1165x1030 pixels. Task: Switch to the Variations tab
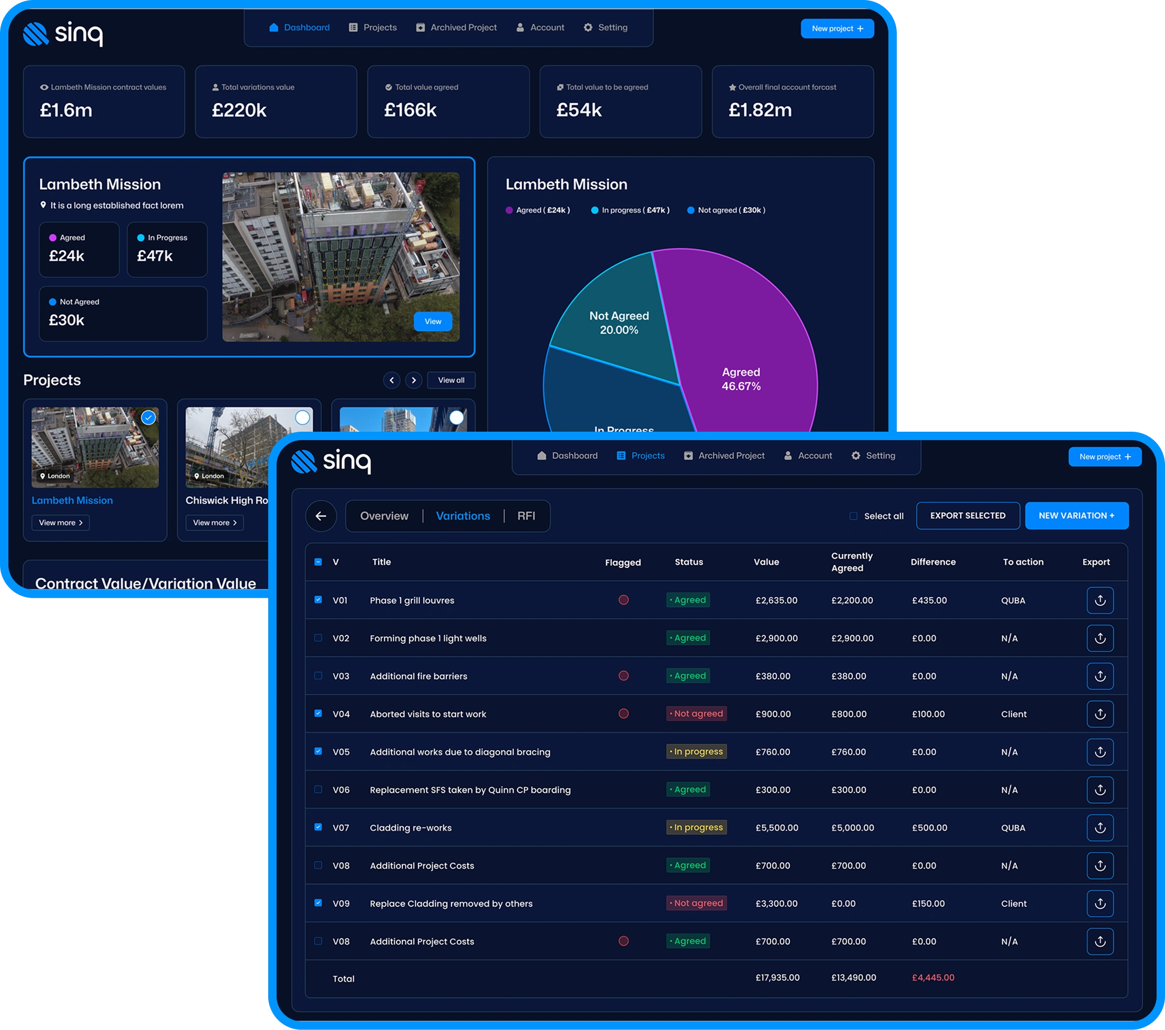tap(463, 516)
